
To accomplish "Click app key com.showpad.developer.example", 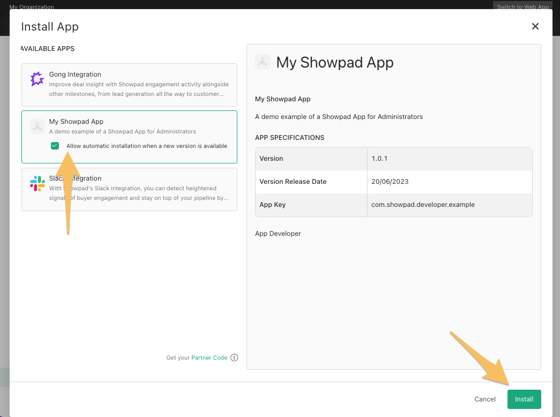I will pyautogui.click(x=423, y=205).
